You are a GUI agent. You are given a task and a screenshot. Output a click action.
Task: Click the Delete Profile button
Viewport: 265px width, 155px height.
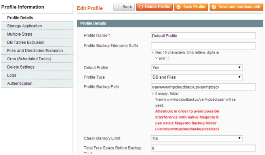click(x=154, y=7)
